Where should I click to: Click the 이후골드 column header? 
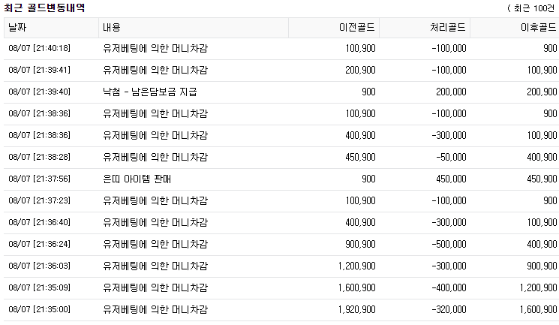pyautogui.click(x=537, y=28)
